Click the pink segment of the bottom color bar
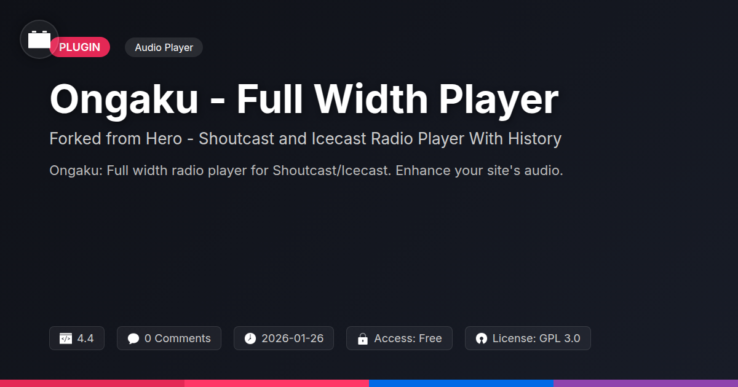The width and height of the screenshot is (738, 387). pos(277,383)
